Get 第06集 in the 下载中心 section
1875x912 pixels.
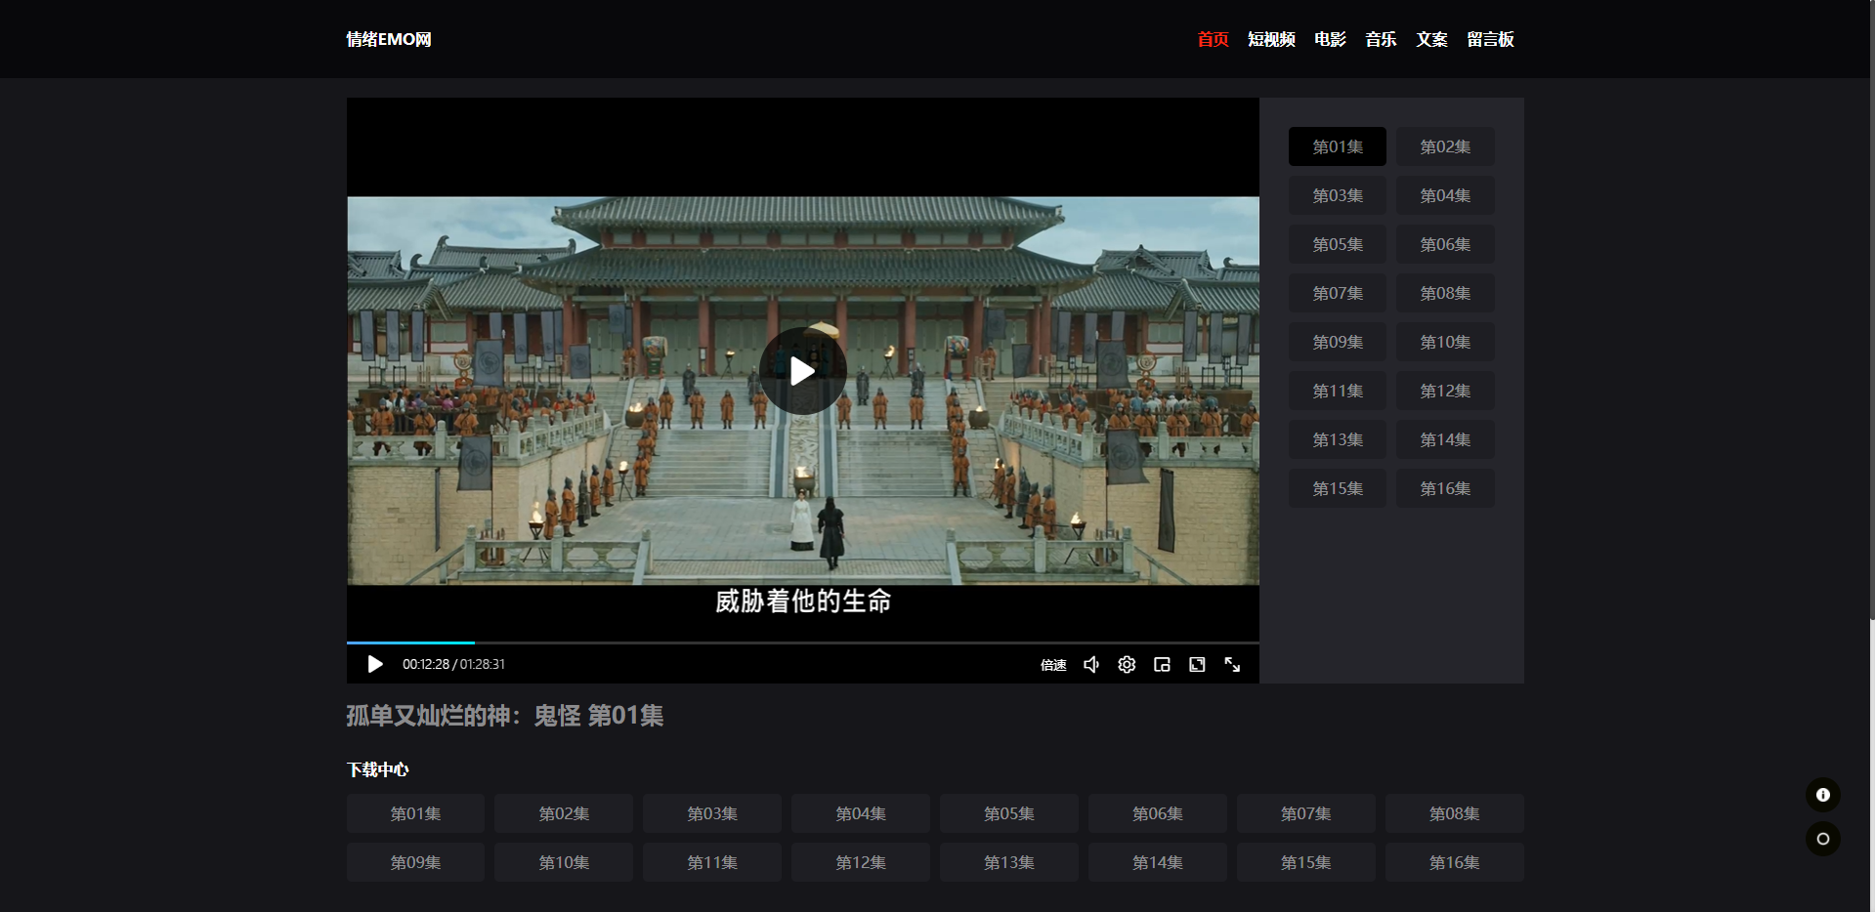tap(1158, 813)
